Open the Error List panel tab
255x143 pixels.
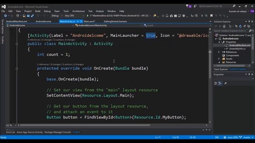pos(11,132)
